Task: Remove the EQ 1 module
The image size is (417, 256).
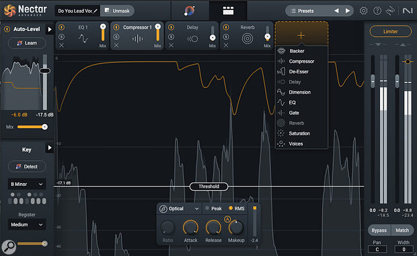Action: coord(61,46)
